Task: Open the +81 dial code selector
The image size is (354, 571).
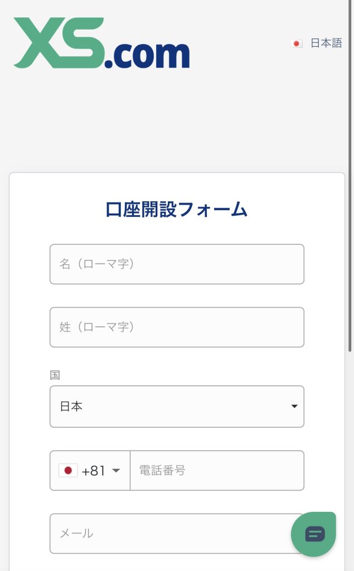Action: pos(90,471)
